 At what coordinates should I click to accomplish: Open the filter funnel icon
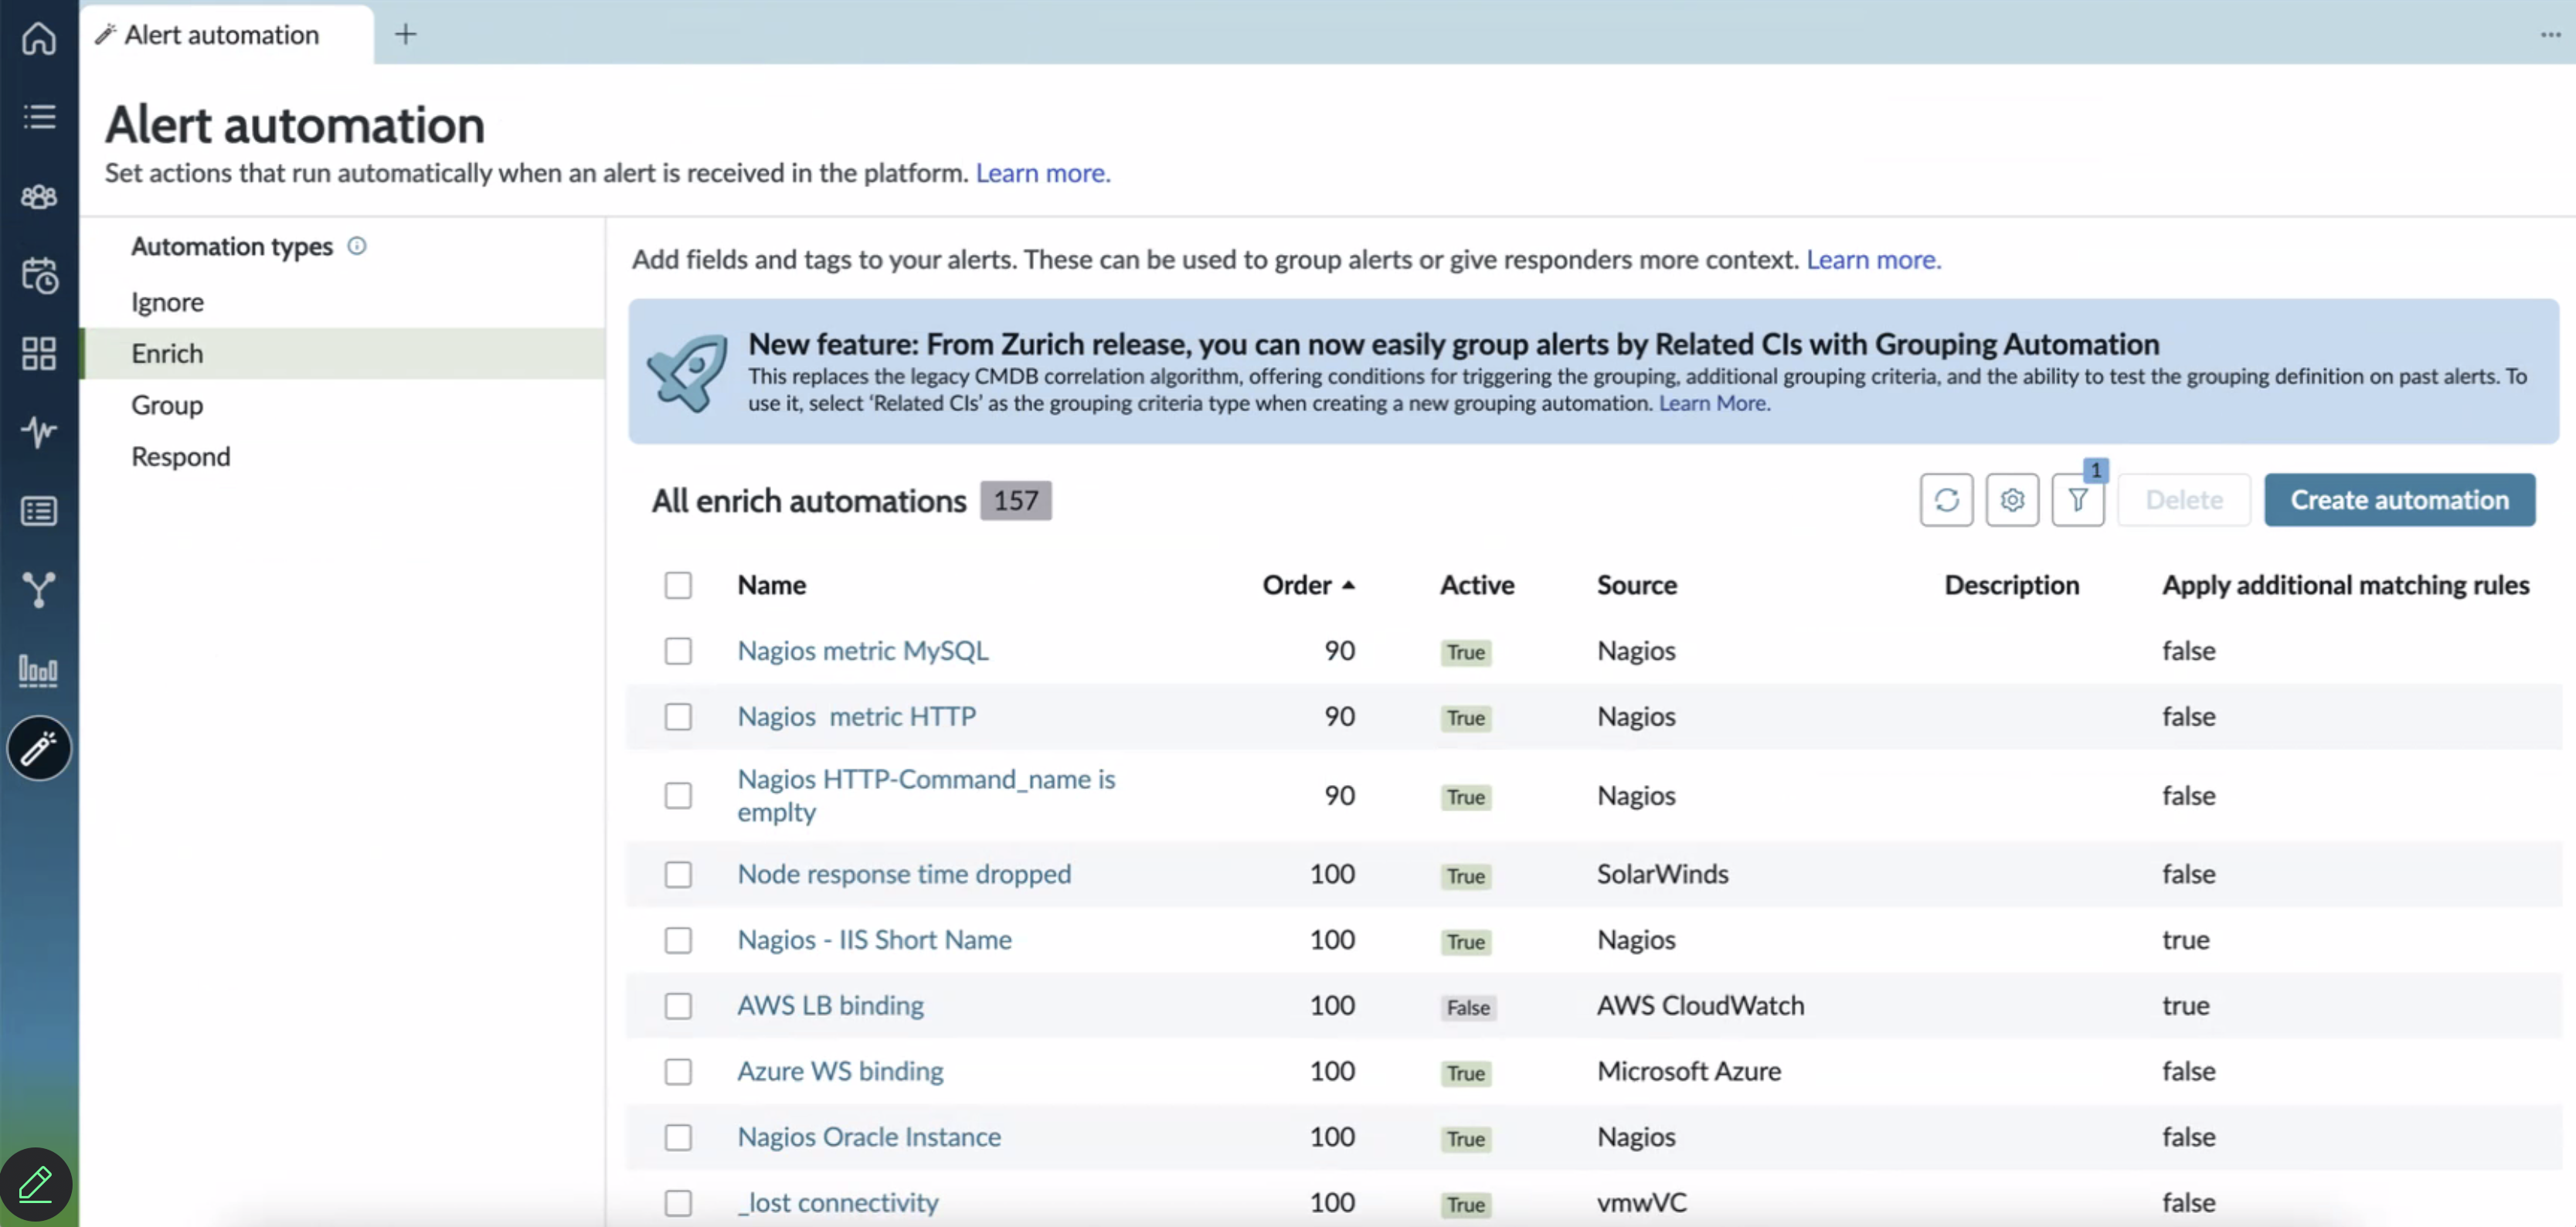2078,500
